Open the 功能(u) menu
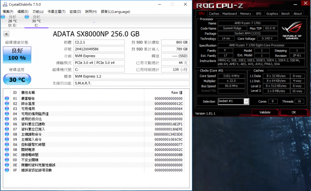Screen dimensions: 311x191 coord(38,12)
